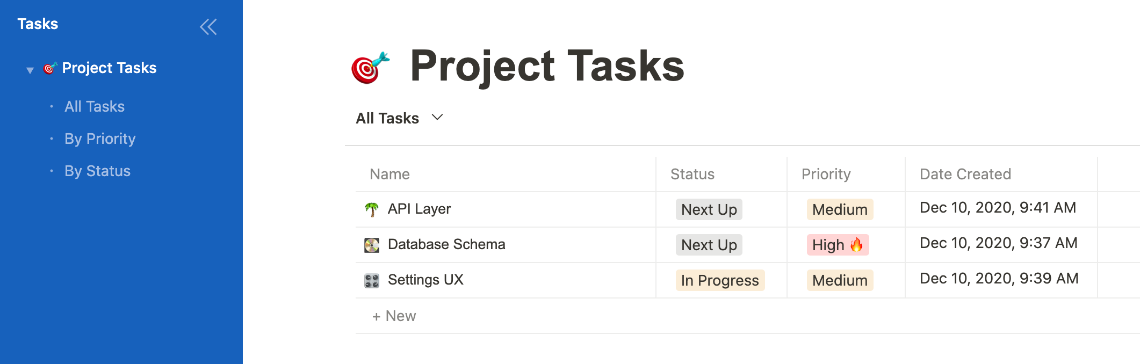The height and width of the screenshot is (364, 1140).
Task: Select All Tasks in the sidebar
Action: [x=95, y=106]
